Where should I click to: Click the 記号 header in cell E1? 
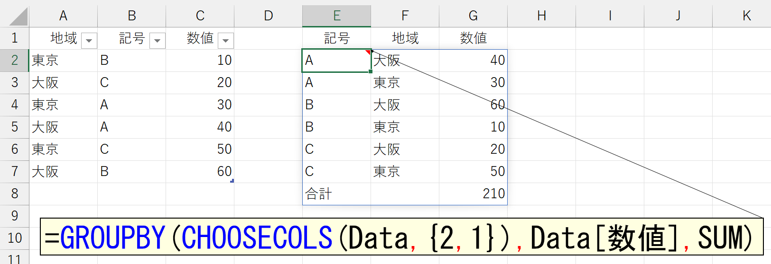click(x=337, y=38)
